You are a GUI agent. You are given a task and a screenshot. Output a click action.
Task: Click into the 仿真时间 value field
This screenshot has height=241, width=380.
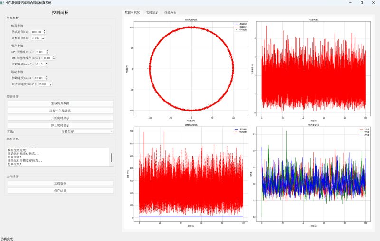tap(36, 32)
